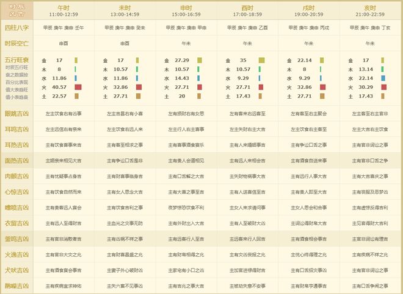
Task: Click the cell 主有争讼口舌是非
Action: coord(125,161)
